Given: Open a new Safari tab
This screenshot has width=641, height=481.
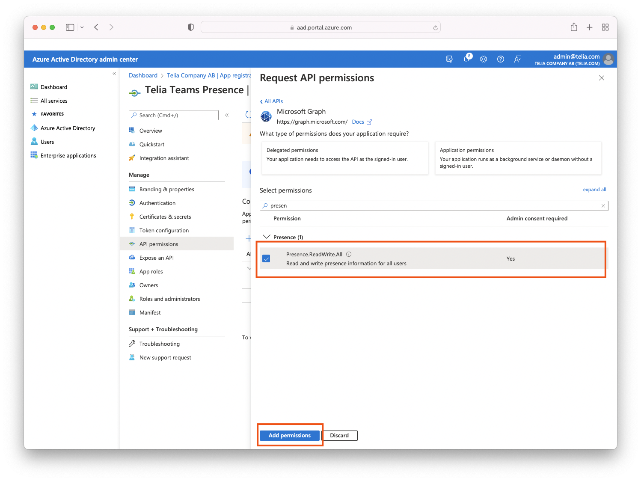Looking at the screenshot, I should click(589, 27).
